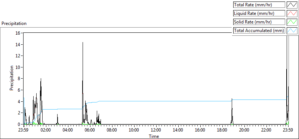Click the 14.4 mm/hr peak near 05:20

point(83,42)
